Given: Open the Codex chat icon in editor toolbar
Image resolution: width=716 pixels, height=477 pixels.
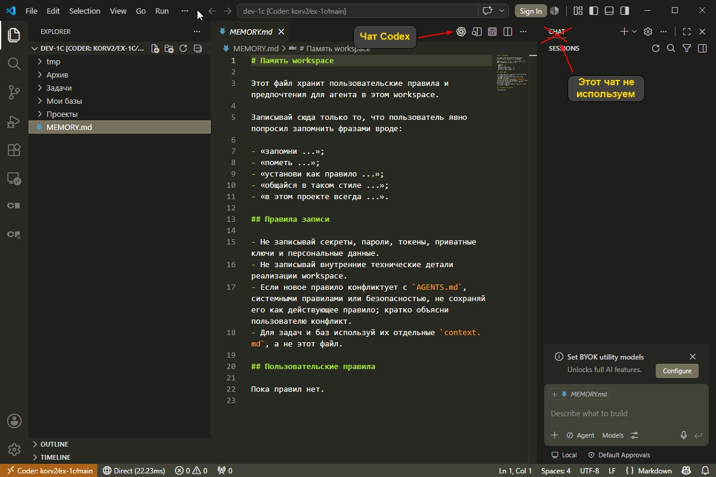Looking at the screenshot, I should 461,32.
